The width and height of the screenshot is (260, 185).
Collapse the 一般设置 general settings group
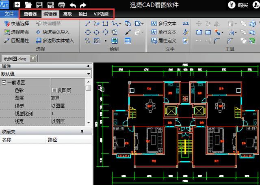pyautogui.click(x=4, y=83)
